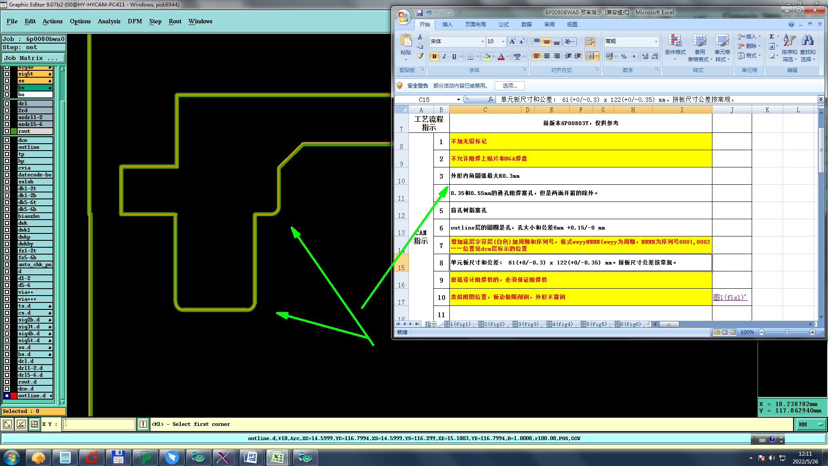Click the cut scissors icon
Image resolution: width=828 pixels, height=466 pixels.
tap(420, 37)
